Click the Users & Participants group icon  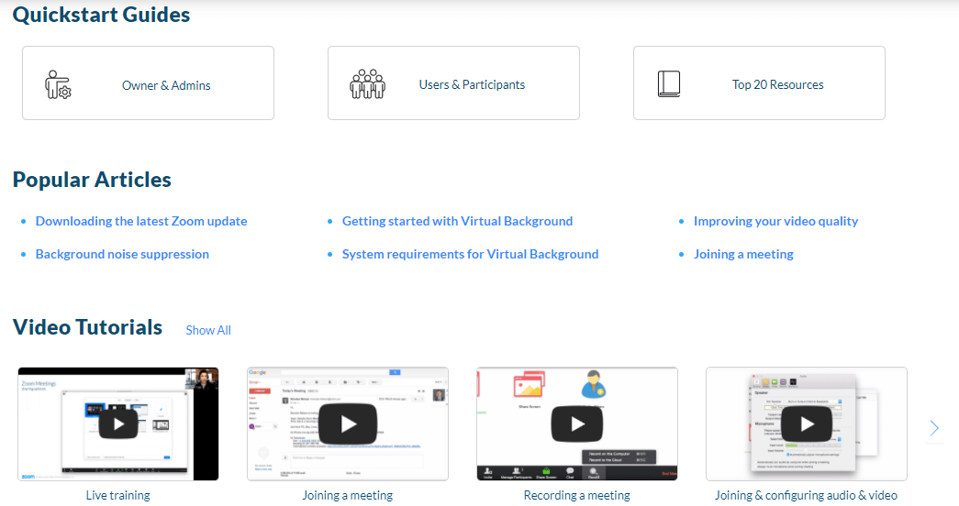(367, 83)
